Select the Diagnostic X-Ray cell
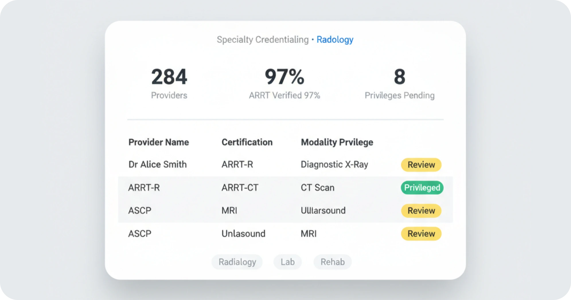Image resolution: width=571 pixels, height=300 pixels. coord(334,164)
